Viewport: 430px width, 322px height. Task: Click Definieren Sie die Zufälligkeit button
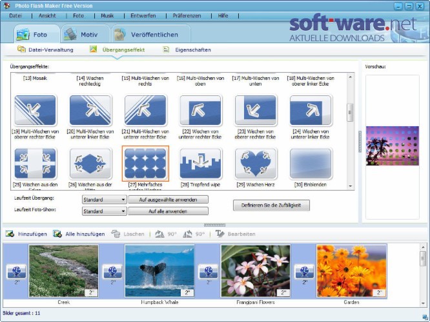pyautogui.click(x=271, y=205)
